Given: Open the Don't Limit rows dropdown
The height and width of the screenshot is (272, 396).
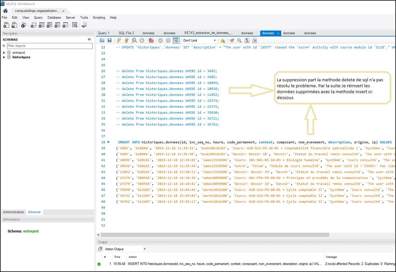Looking at the screenshot, I should (215, 41).
